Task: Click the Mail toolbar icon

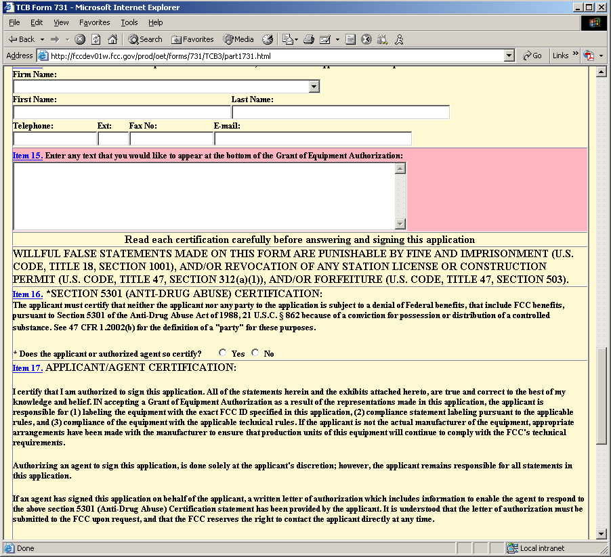Action: (x=288, y=39)
